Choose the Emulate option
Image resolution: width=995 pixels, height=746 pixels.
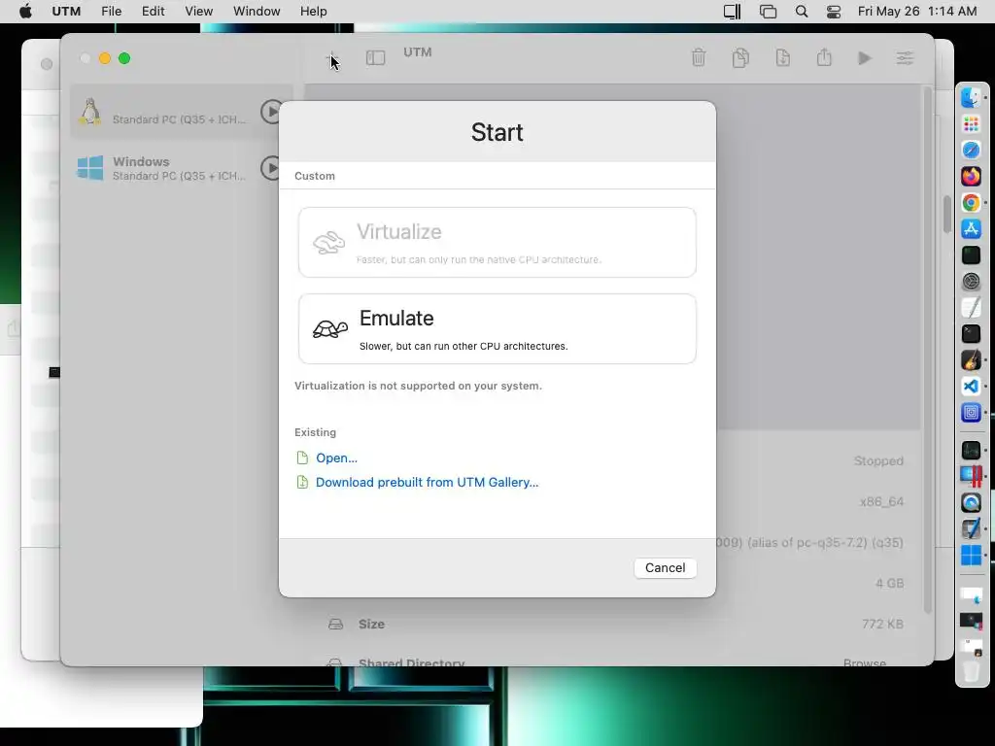pos(497,328)
